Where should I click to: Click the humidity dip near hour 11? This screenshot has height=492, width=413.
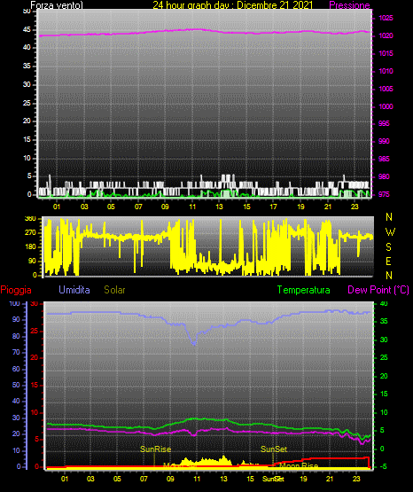[x=194, y=343]
